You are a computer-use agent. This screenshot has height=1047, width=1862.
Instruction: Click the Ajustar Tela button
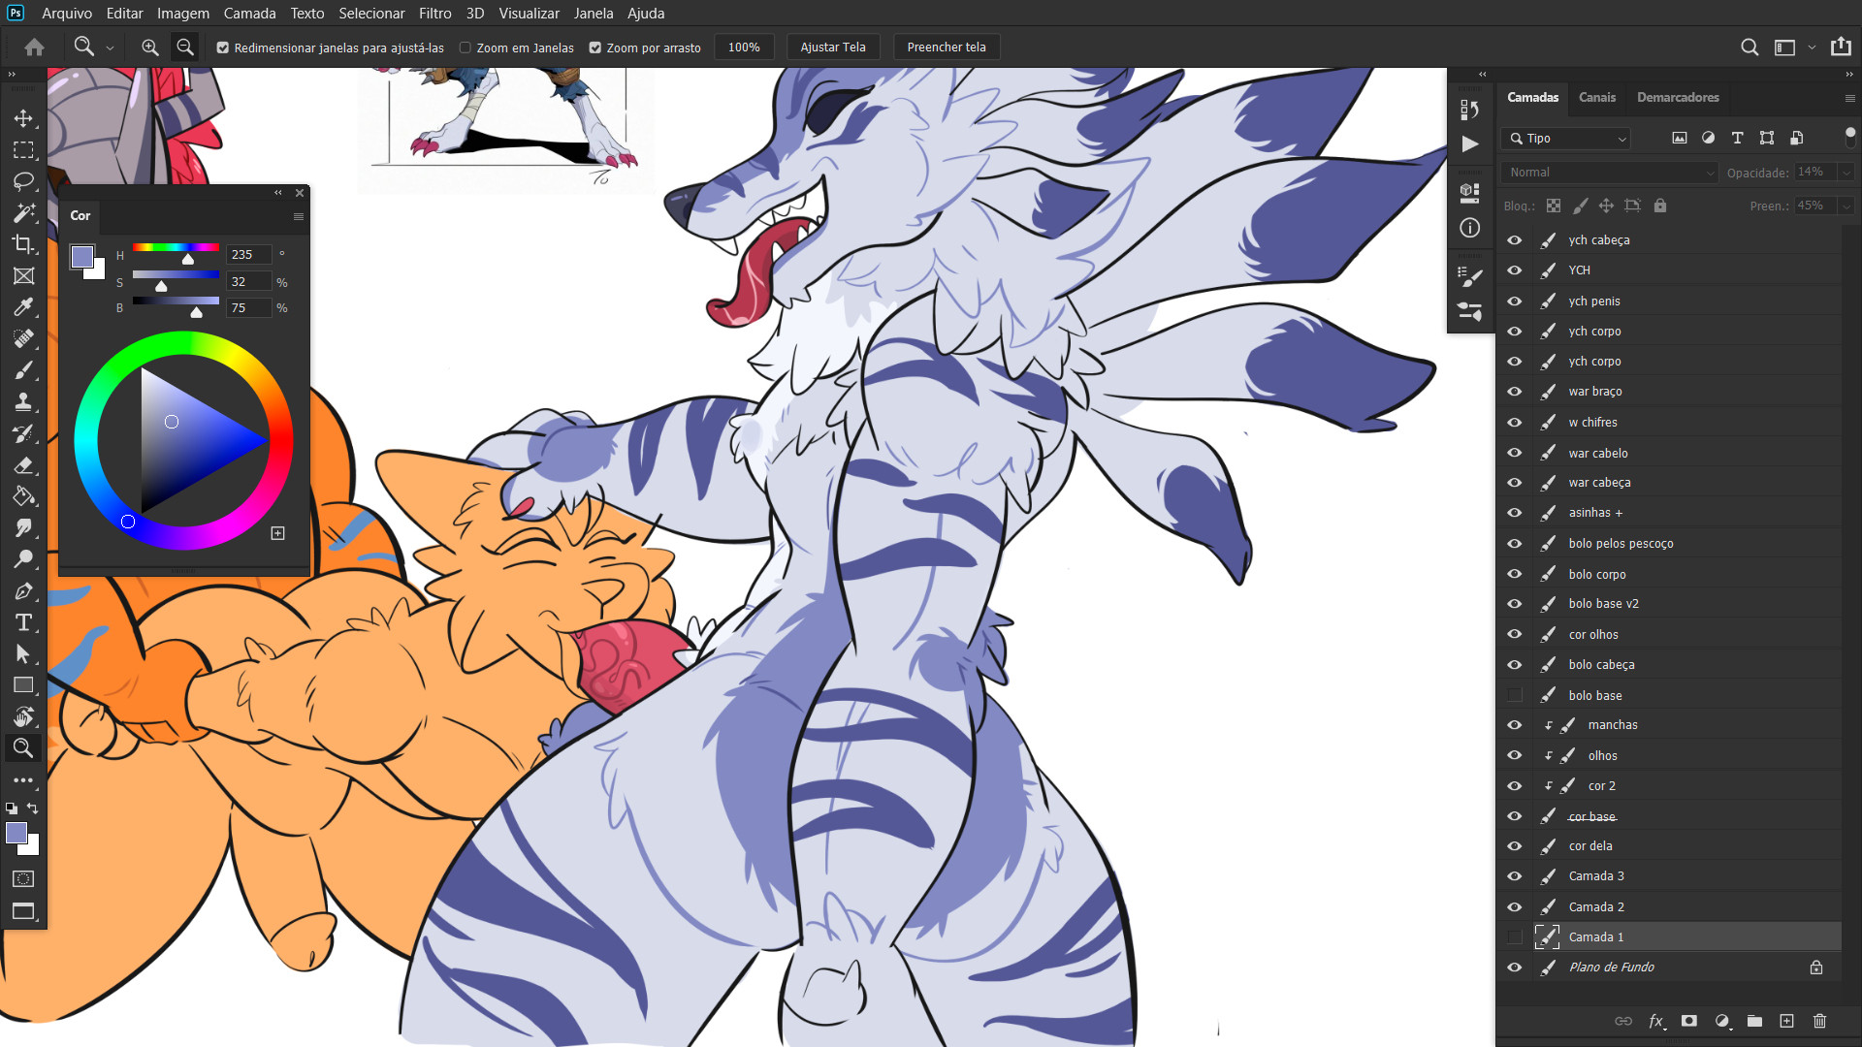click(833, 47)
